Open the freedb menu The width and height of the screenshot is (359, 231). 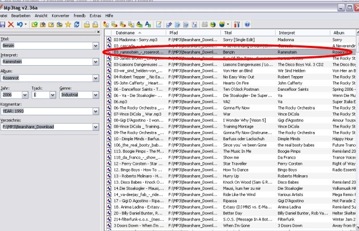pos(79,16)
